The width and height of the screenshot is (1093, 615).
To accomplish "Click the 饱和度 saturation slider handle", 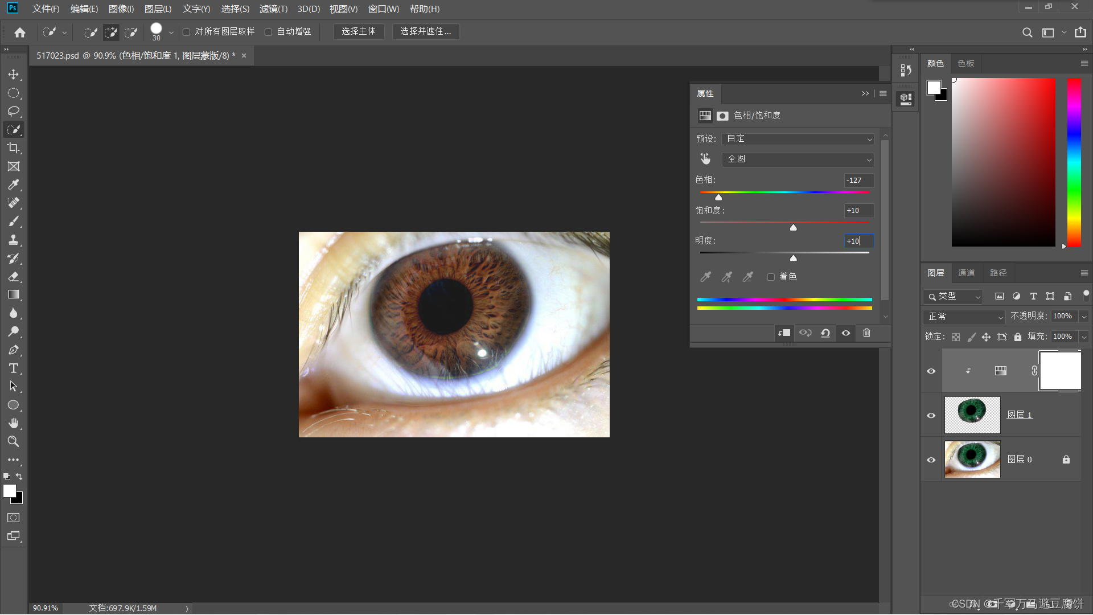I will tap(793, 228).
